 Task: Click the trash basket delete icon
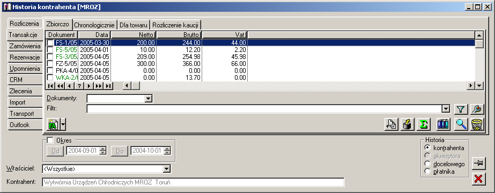(477, 124)
